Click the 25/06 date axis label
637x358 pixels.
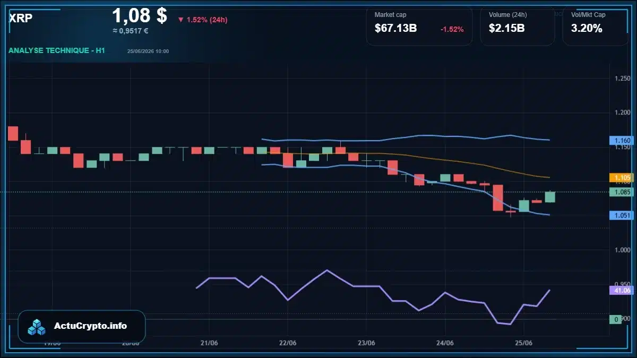tap(524, 343)
